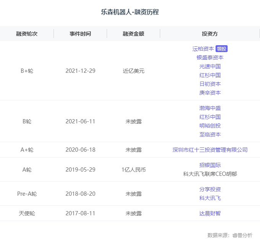
Task: Click the 领投 badge next to 沄柏资本
Action: point(221,49)
